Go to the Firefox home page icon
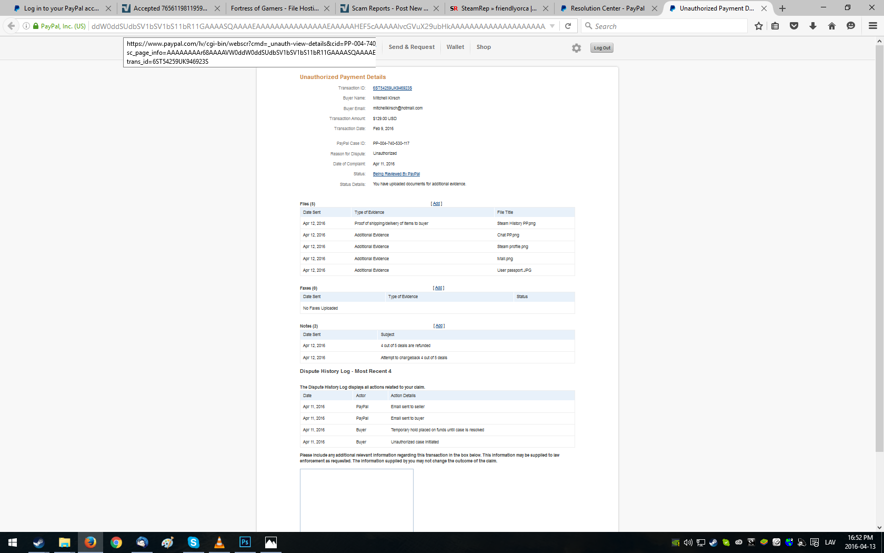Image resolution: width=884 pixels, height=553 pixels. pyautogui.click(x=832, y=26)
